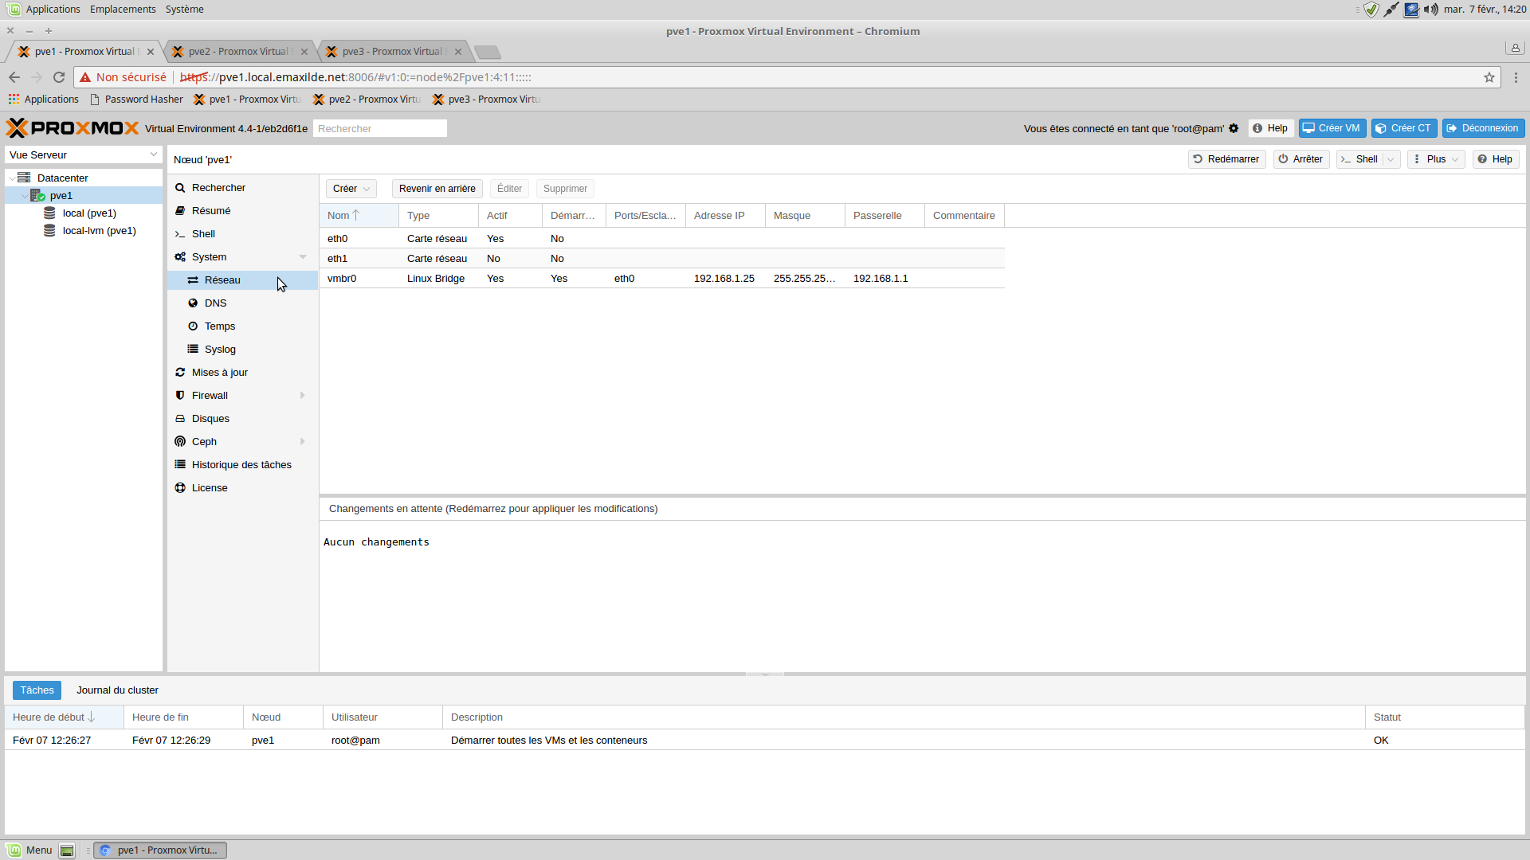Open the Plus dropdown menu

[x=1436, y=159]
